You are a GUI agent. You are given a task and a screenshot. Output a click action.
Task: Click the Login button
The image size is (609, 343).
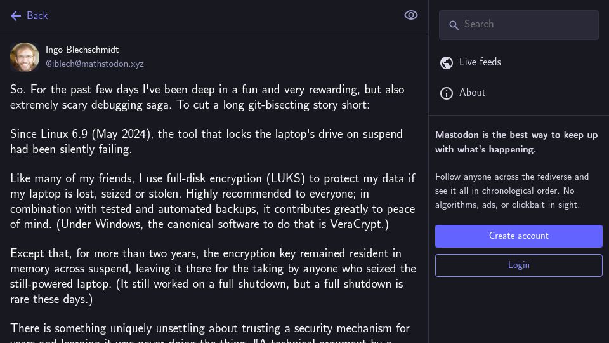(x=518, y=266)
